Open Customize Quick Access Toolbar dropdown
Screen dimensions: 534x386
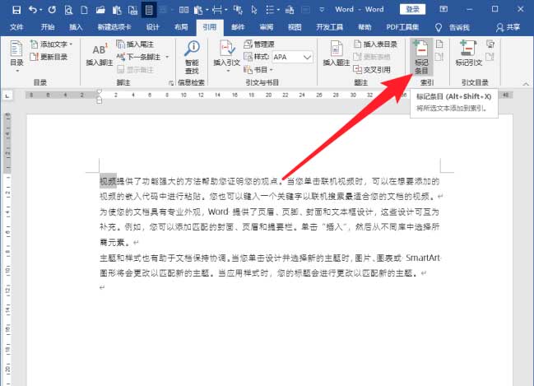(x=322, y=10)
